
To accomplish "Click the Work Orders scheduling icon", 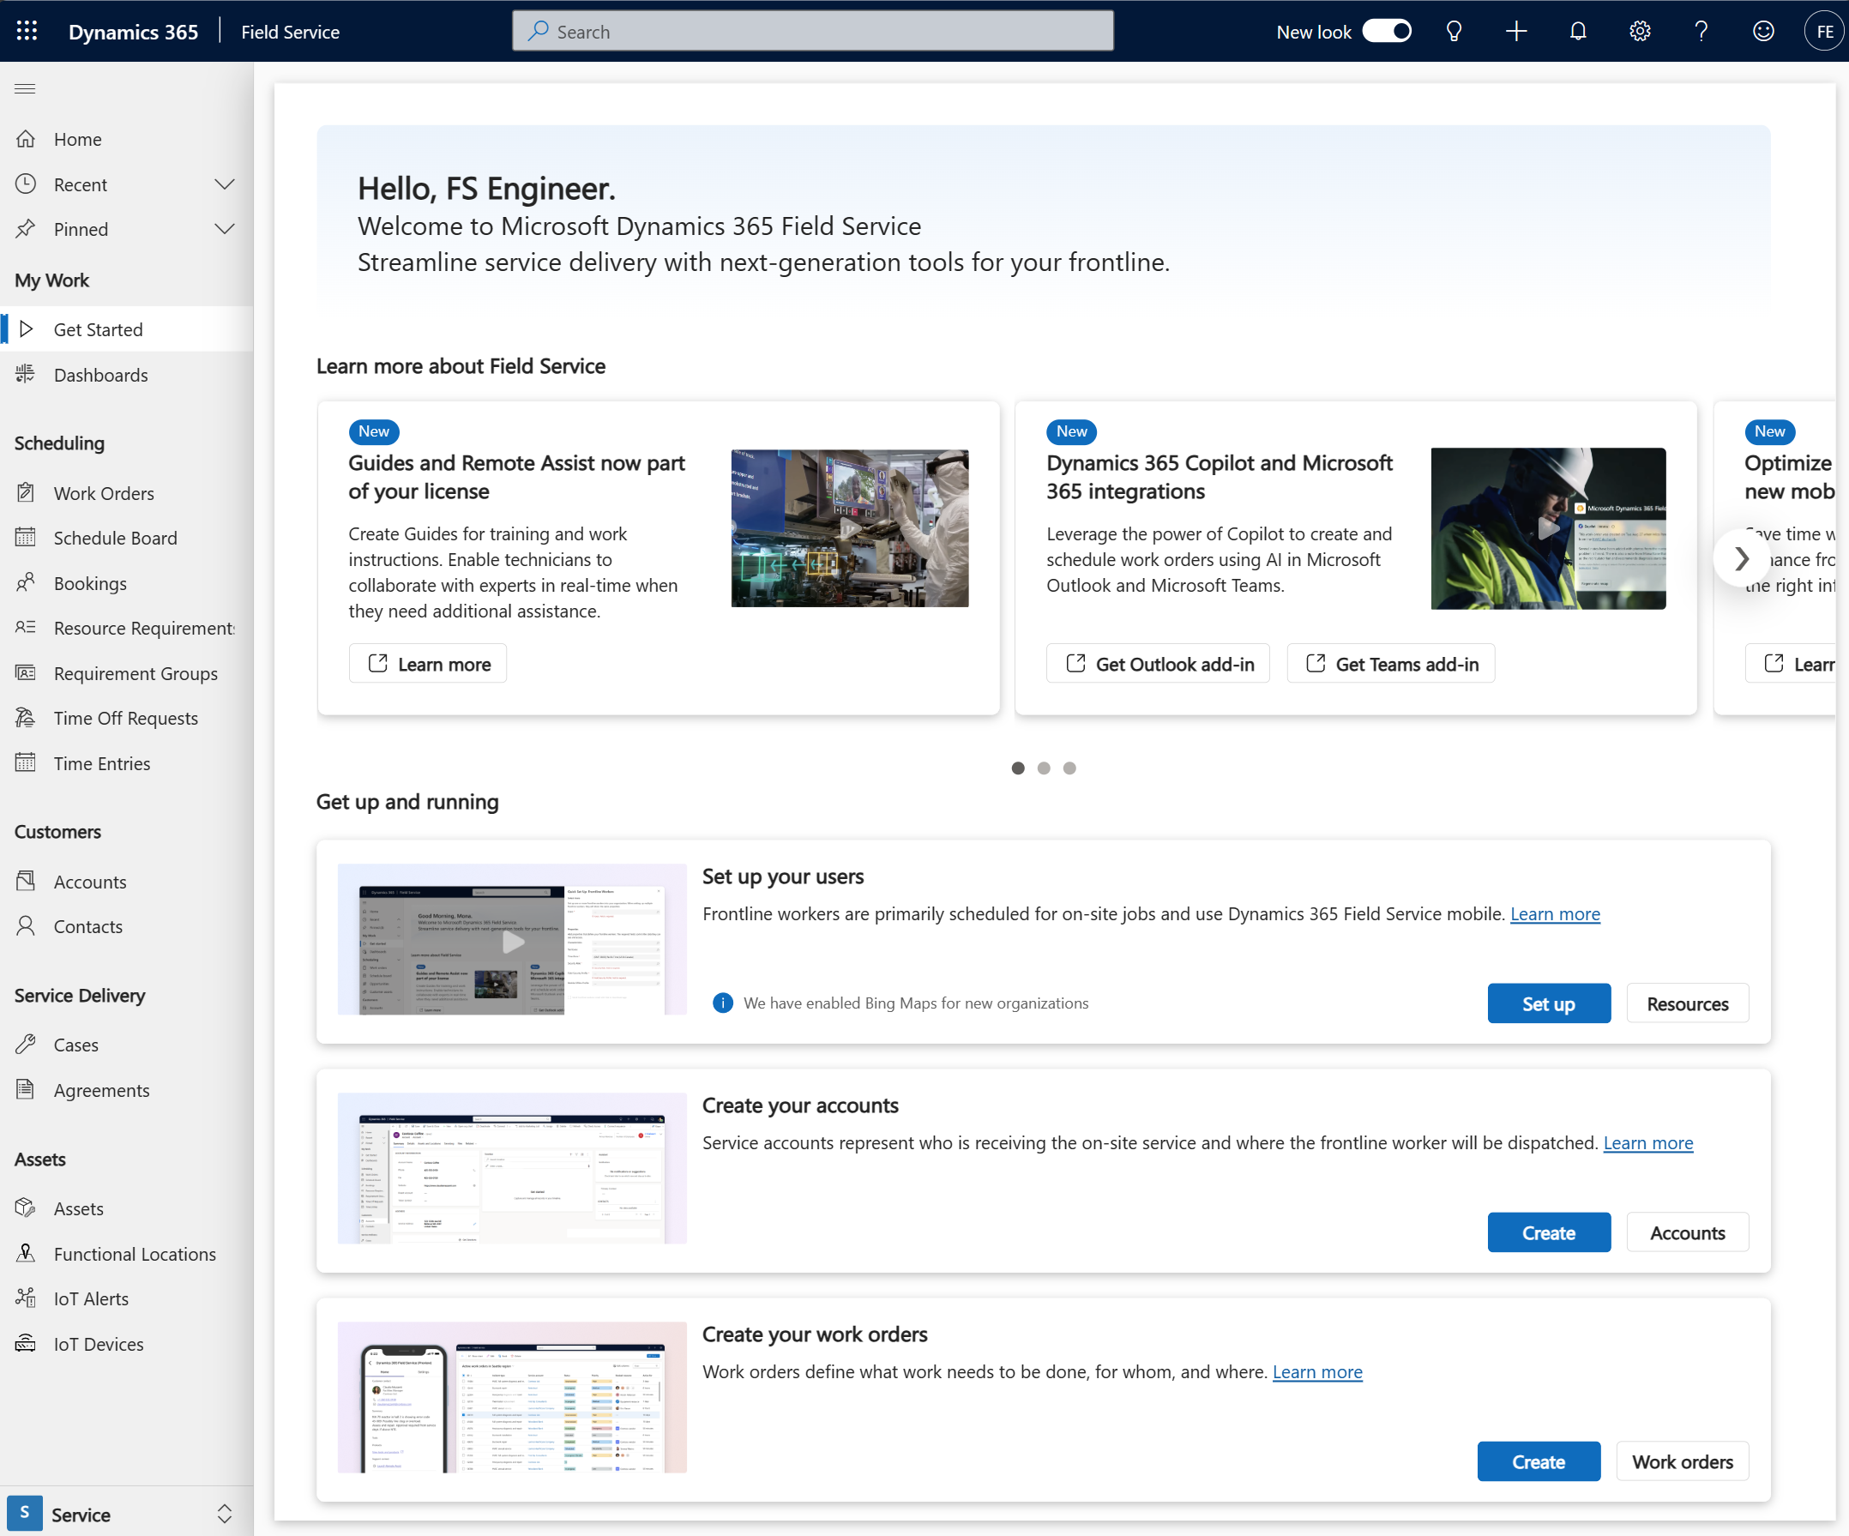I will (x=25, y=491).
